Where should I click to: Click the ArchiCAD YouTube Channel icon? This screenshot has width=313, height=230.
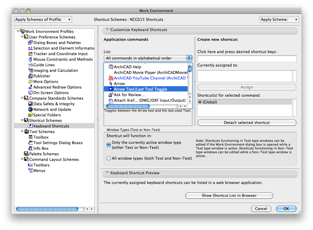coord(111,78)
